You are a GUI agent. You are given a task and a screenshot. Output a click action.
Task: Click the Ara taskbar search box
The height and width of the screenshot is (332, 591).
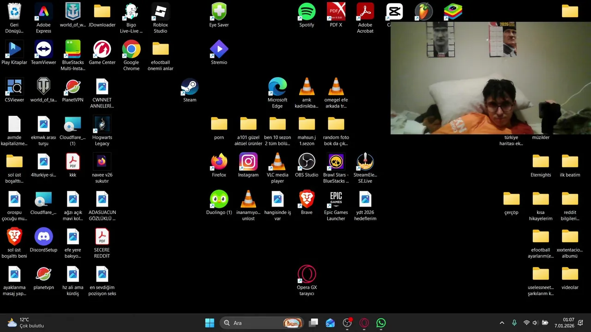tap(262, 323)
